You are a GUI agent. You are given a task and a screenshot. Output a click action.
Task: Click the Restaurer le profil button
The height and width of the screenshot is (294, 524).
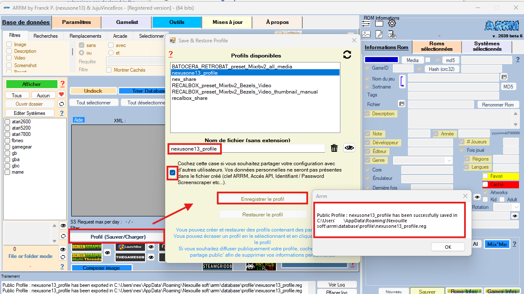click(262, 214)
